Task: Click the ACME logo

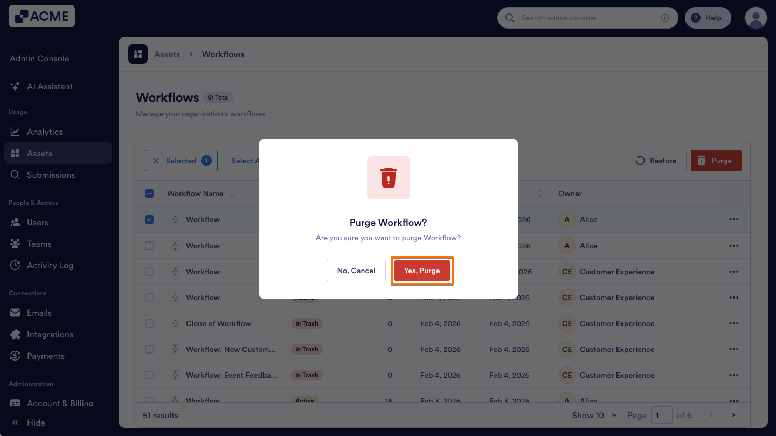Action: click(41, 16)
